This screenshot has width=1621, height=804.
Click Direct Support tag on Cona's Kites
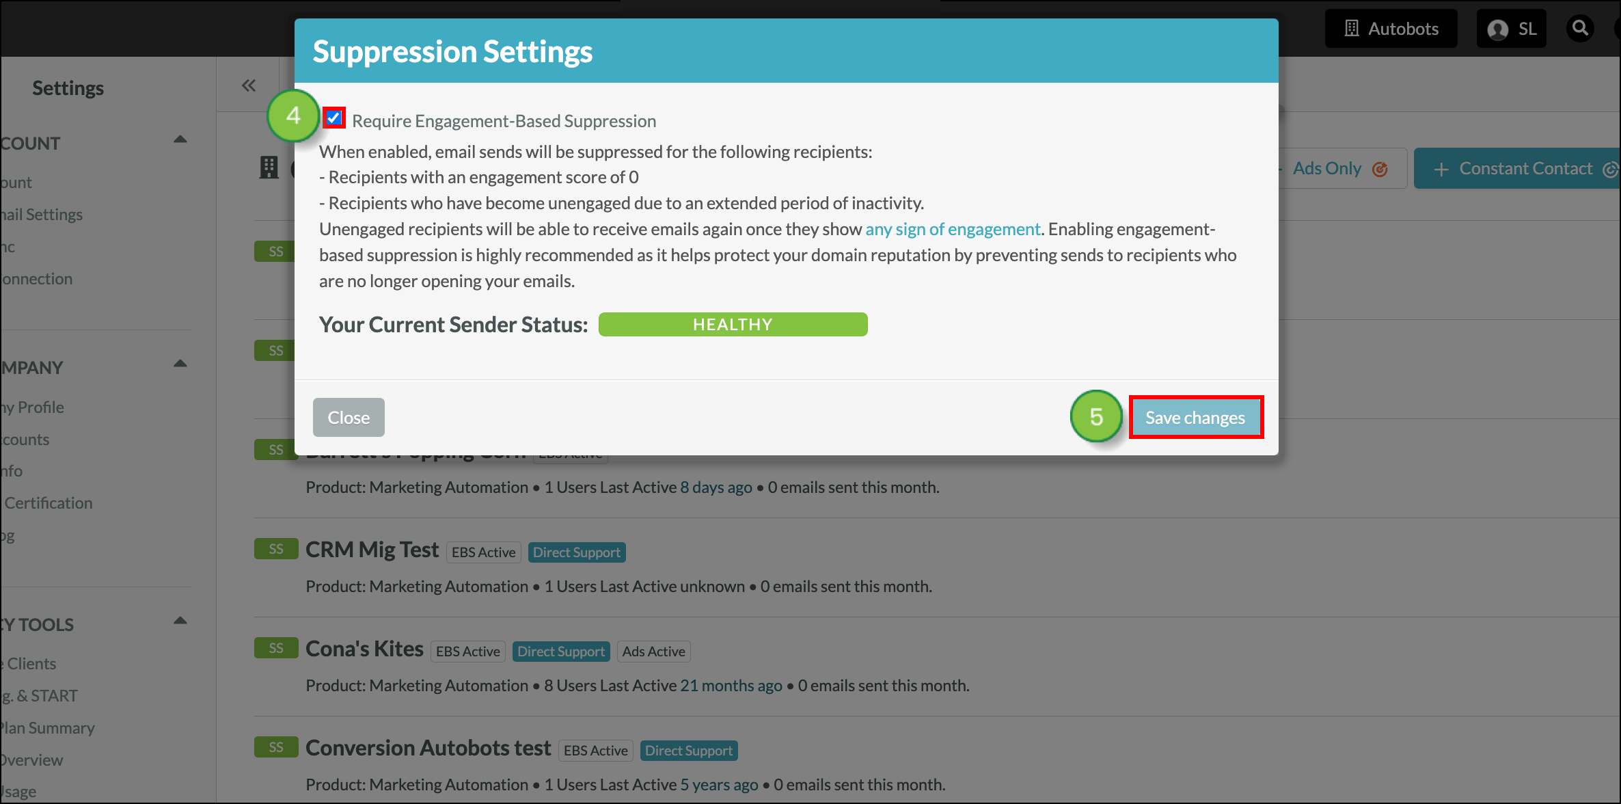coord(561,652)
